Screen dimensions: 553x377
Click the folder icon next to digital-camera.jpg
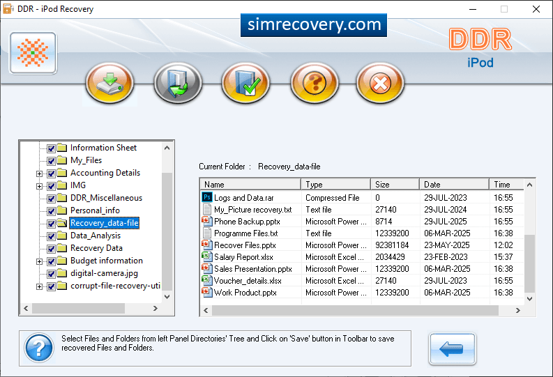pyautogui.click(x=62, y=273)
